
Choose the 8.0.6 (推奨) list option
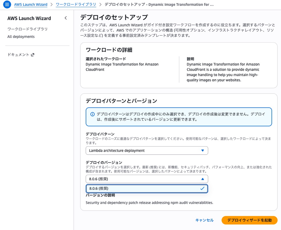point(147,189)
